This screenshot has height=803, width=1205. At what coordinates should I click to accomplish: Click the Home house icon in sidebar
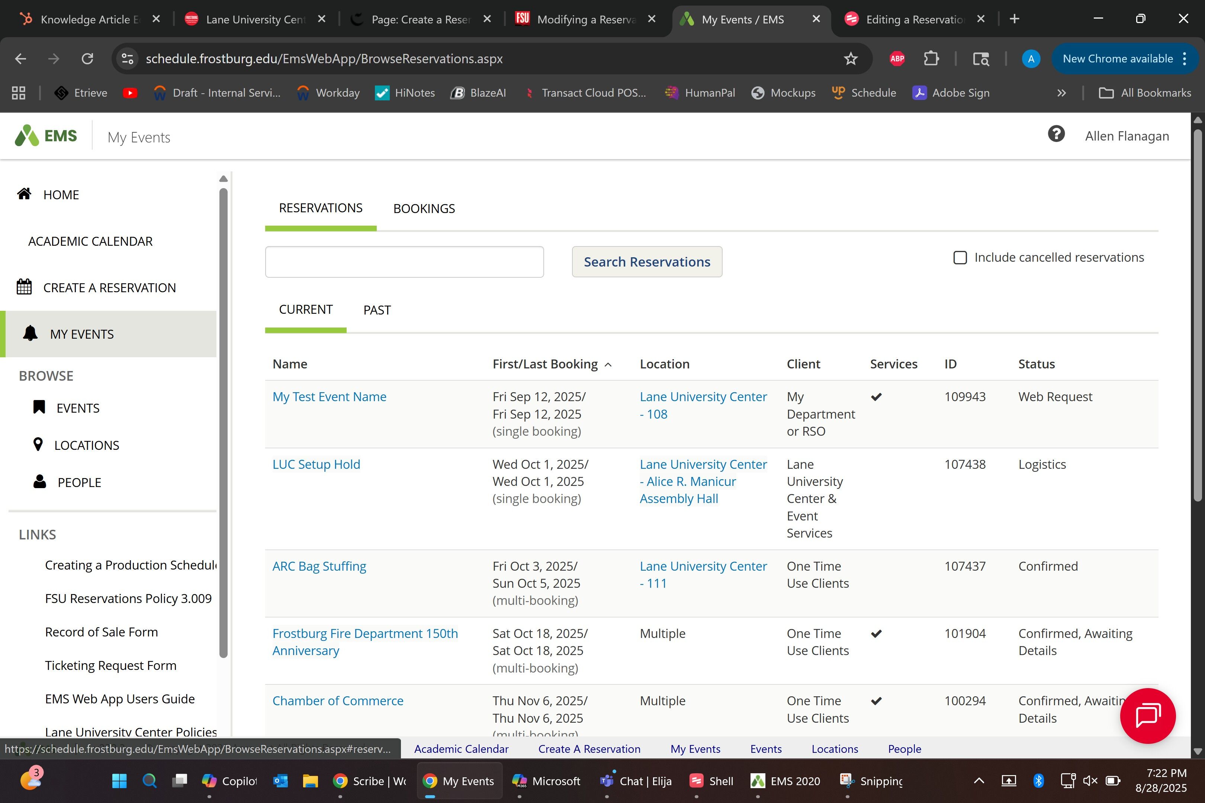point(24,194)
